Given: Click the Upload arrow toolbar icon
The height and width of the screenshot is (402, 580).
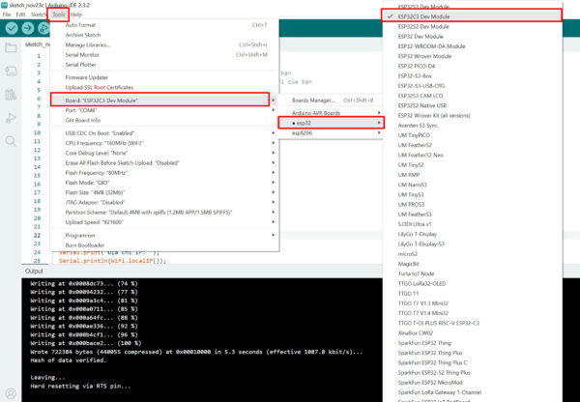Looking at the screenshot, I should point(29,28).
